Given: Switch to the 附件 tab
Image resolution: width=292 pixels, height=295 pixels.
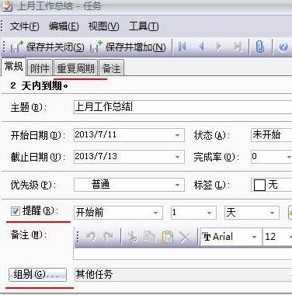Looking at the screenshot, I should (40, 68).
